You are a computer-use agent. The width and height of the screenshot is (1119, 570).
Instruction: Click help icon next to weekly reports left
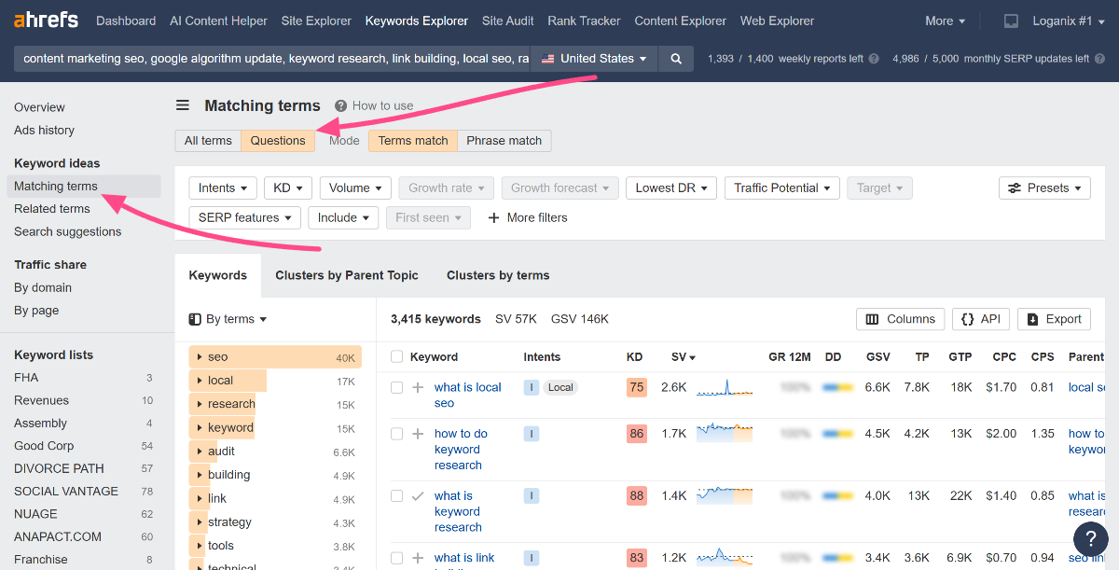pyautogui.click(x=874, y=58)
